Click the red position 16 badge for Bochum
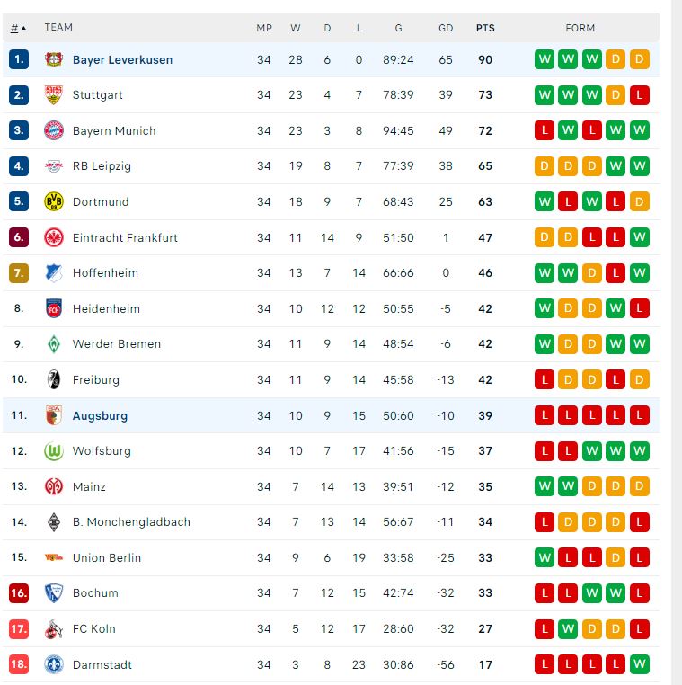 pyautogui.click(x=19, y=593)
